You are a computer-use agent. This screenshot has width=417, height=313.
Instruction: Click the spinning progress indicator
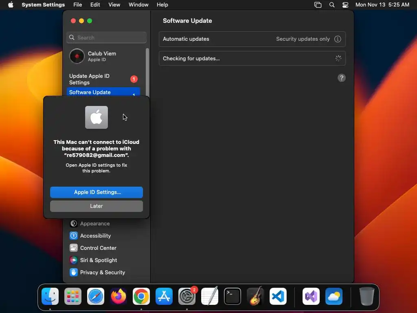[x=338, y=58]
